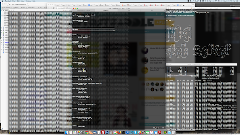Open the Apple menu
240x135 pixels.
coord(3,1)
